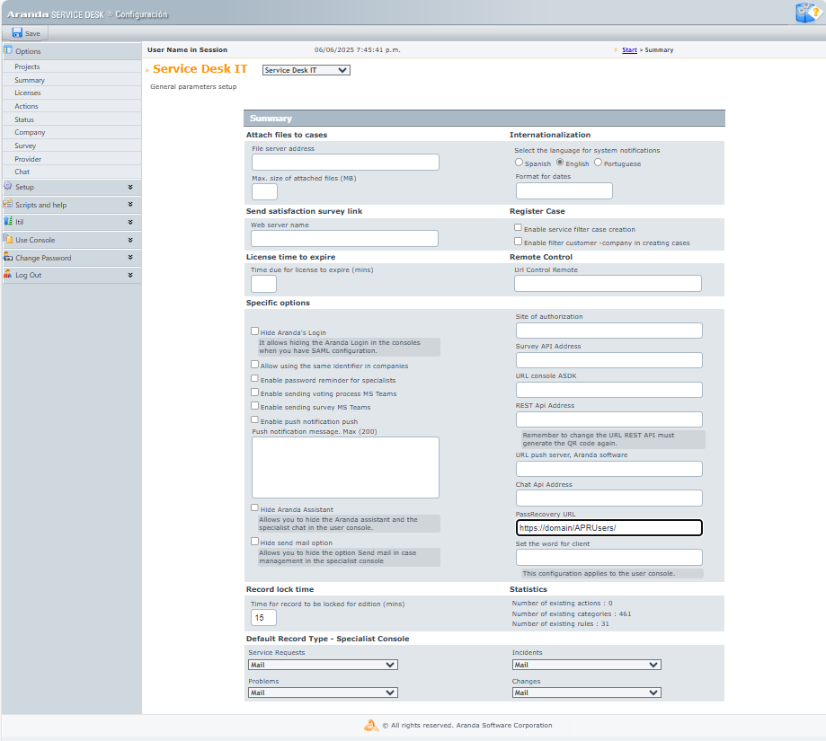The width and height of the screenshot is (826, 741).
Task: Click the REST Api Address field
Action: [x=609, y=419]
